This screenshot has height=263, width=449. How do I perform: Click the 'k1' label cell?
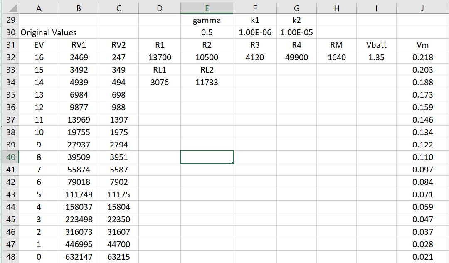click(255, 20)
